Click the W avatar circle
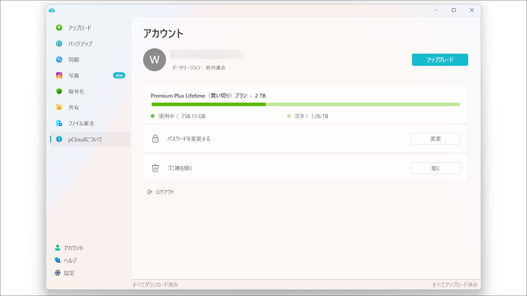 click(x=154, y=60)
